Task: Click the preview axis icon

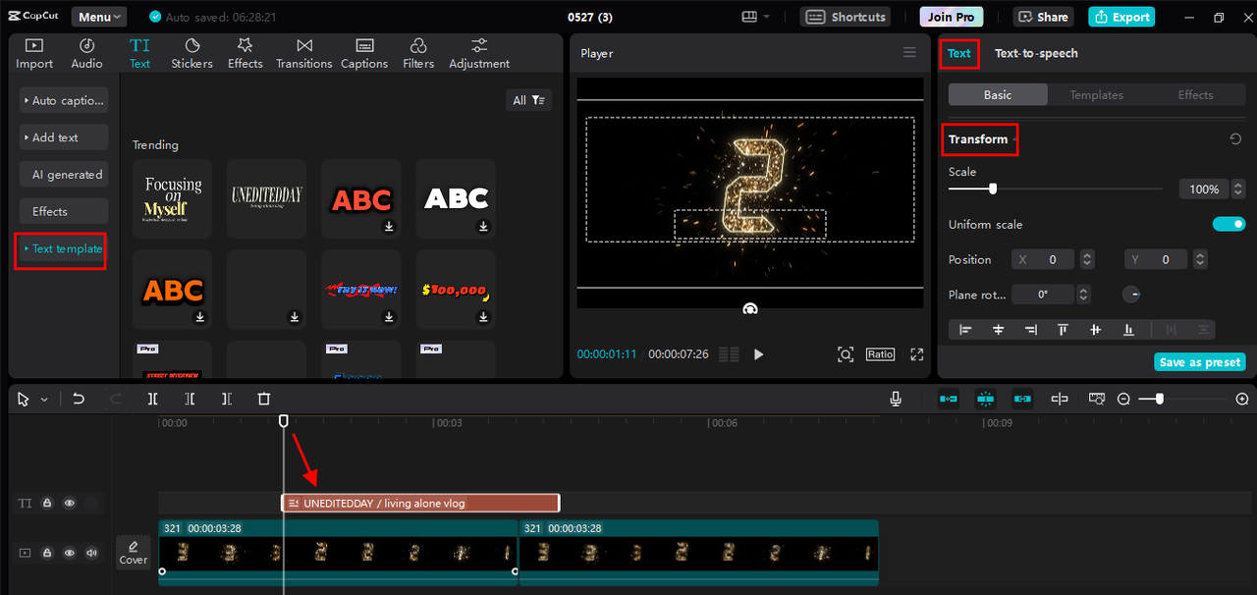Action: [x=1060, y=399]
